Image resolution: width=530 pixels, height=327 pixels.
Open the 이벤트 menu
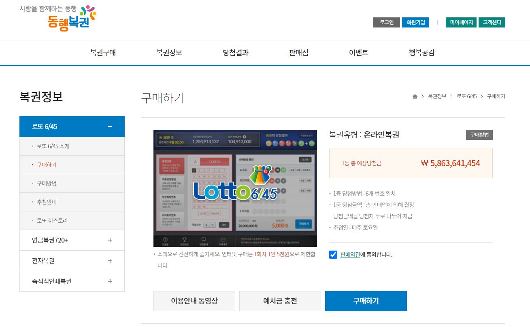point(359,53)
